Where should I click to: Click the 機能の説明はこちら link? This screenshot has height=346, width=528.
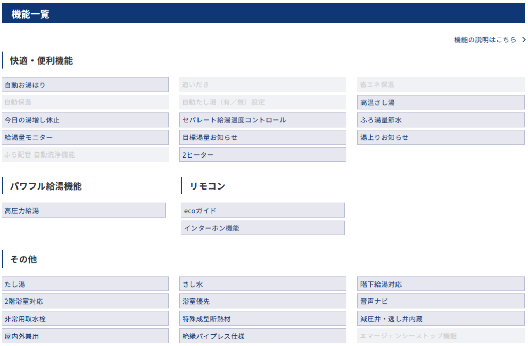pos(485,40)
